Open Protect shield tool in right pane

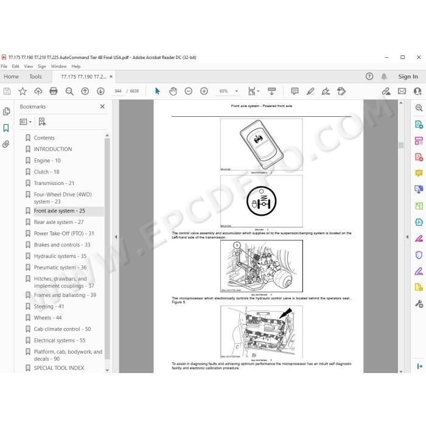pyautogui.click(x=419, y=255)
